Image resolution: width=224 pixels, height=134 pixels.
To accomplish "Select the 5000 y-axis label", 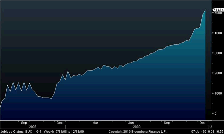I will pyautogui.click(x=218, y=13).
